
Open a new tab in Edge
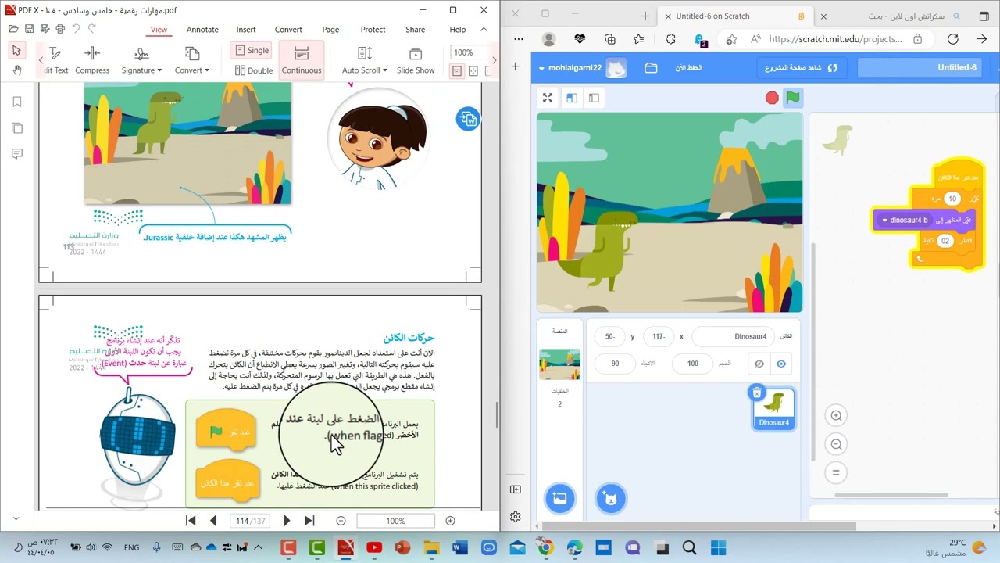(x=645, y=16)
